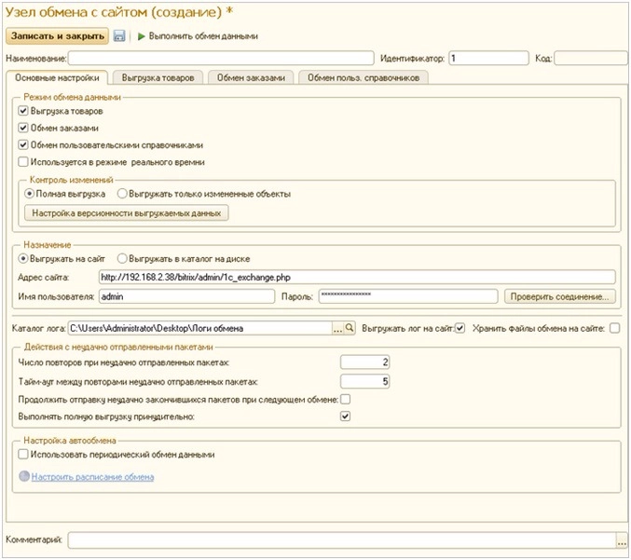Screen dimensions: 631x560
Task: Select Выгружать только измененные объекты option
Action: click(x=122, y=194)
